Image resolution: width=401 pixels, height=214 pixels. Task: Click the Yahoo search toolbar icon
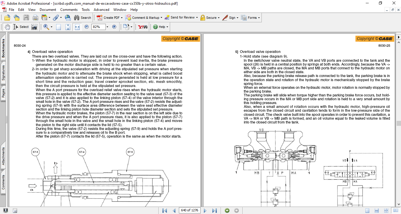pyautogui.click(x=143, y=27)
